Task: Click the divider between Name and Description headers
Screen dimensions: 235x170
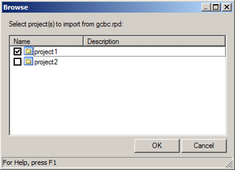Action: click(x=83, y=41)
